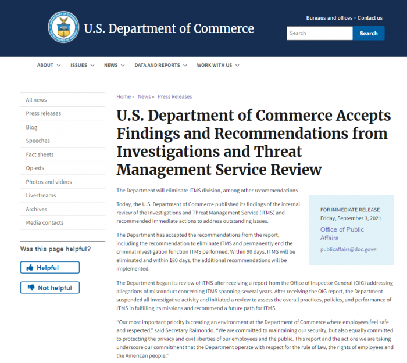
Task: Click the Home breadcrumb link
Action: point(123,96)
